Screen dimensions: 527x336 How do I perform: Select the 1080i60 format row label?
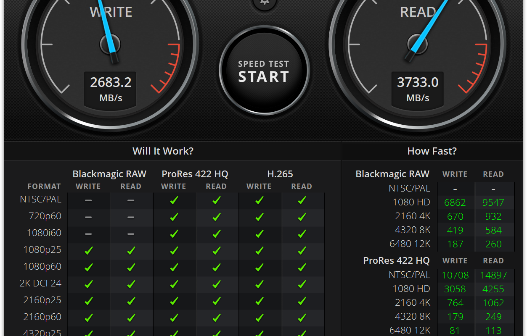(x=44, y=233)
